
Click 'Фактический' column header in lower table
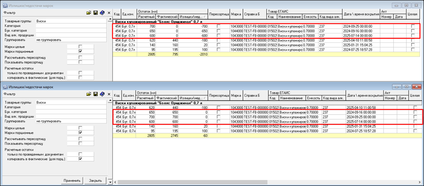tap(167, 98)
